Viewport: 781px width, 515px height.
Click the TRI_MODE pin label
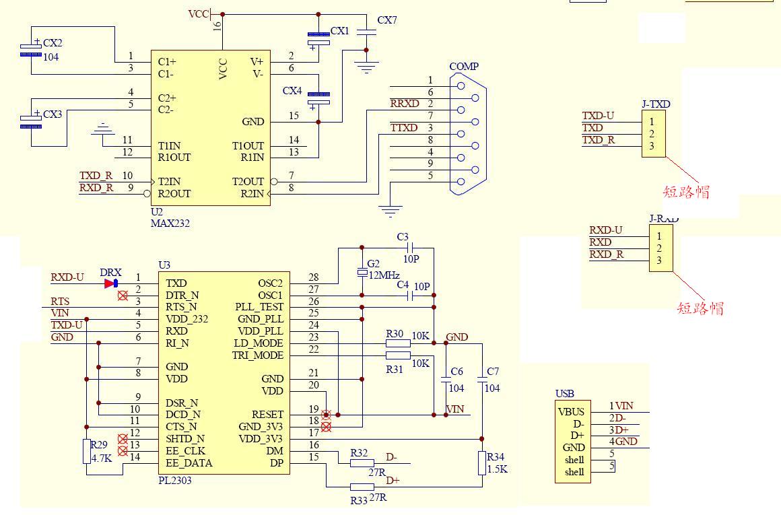(x=257, y=355)
